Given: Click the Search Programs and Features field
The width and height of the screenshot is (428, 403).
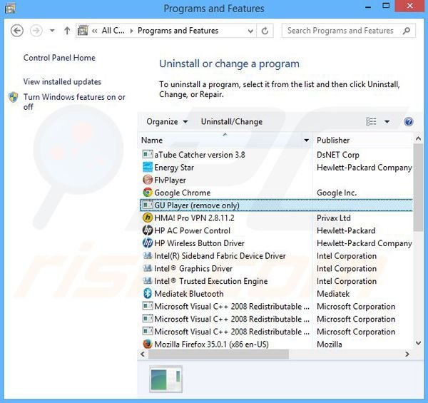Looking at the screenshot, I should (x=349, y=31).
